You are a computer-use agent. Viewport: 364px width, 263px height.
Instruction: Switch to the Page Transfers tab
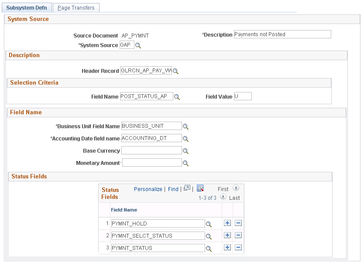[x=76, y=7]
